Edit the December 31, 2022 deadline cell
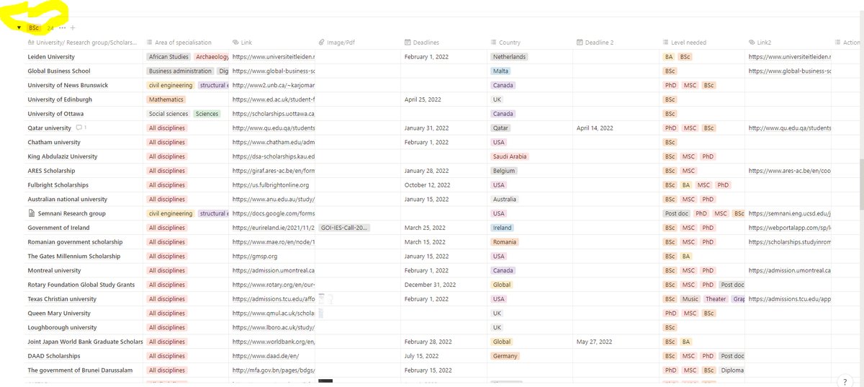This screenshot has width=864, height=387. click(x=430, y=285)
